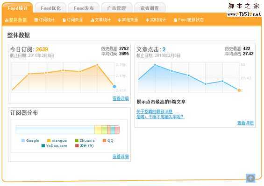
Task: Open the second top-article link ending in a question mark
Action: (160, 117)
